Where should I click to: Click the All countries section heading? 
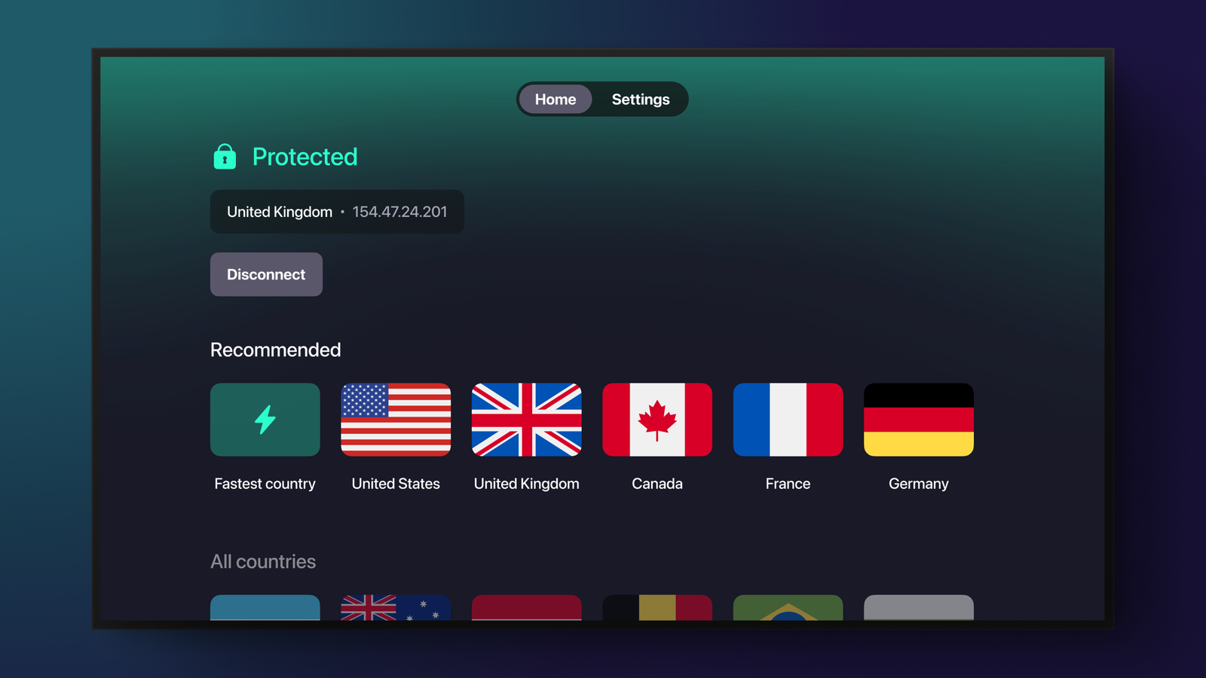263,562
